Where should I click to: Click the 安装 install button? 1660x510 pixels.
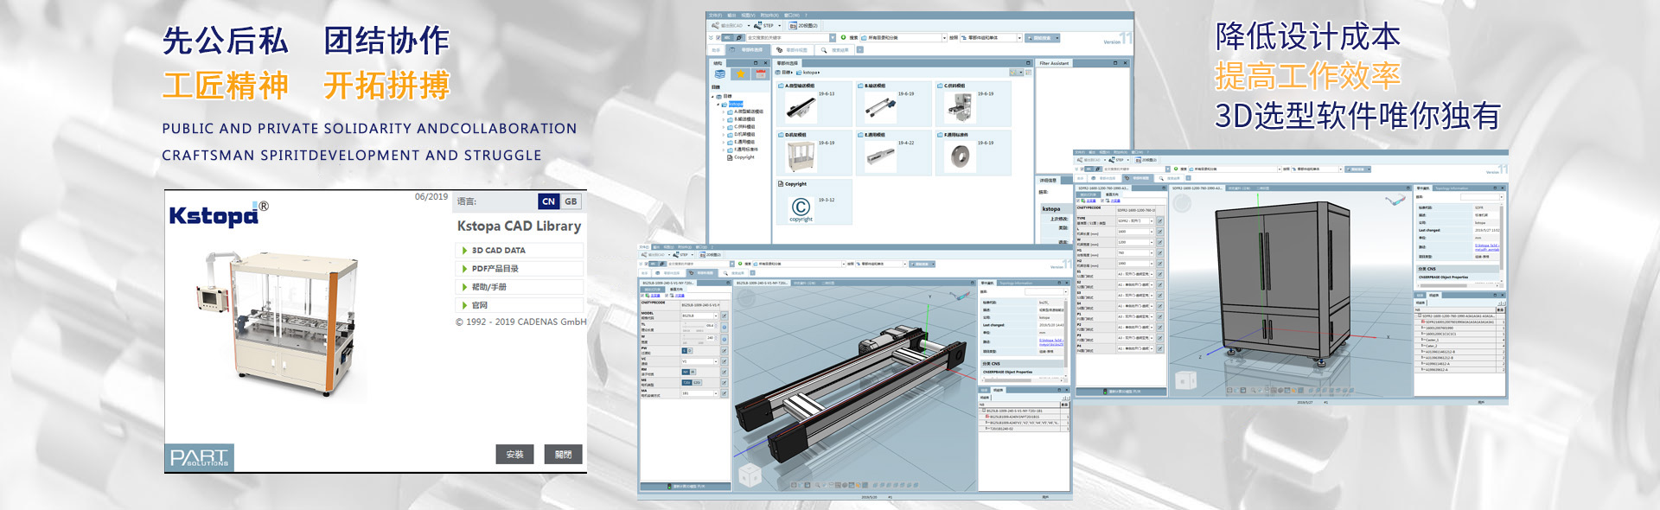tap(514, 455)
